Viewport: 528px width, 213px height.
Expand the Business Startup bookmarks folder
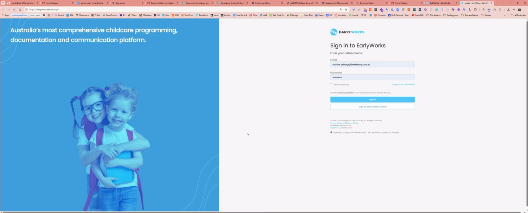[x=470, y=15]
